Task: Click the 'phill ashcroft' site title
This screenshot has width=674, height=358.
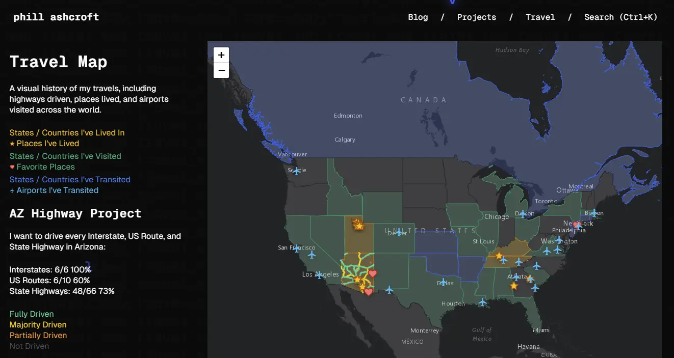Action: (x=56, y=16)
